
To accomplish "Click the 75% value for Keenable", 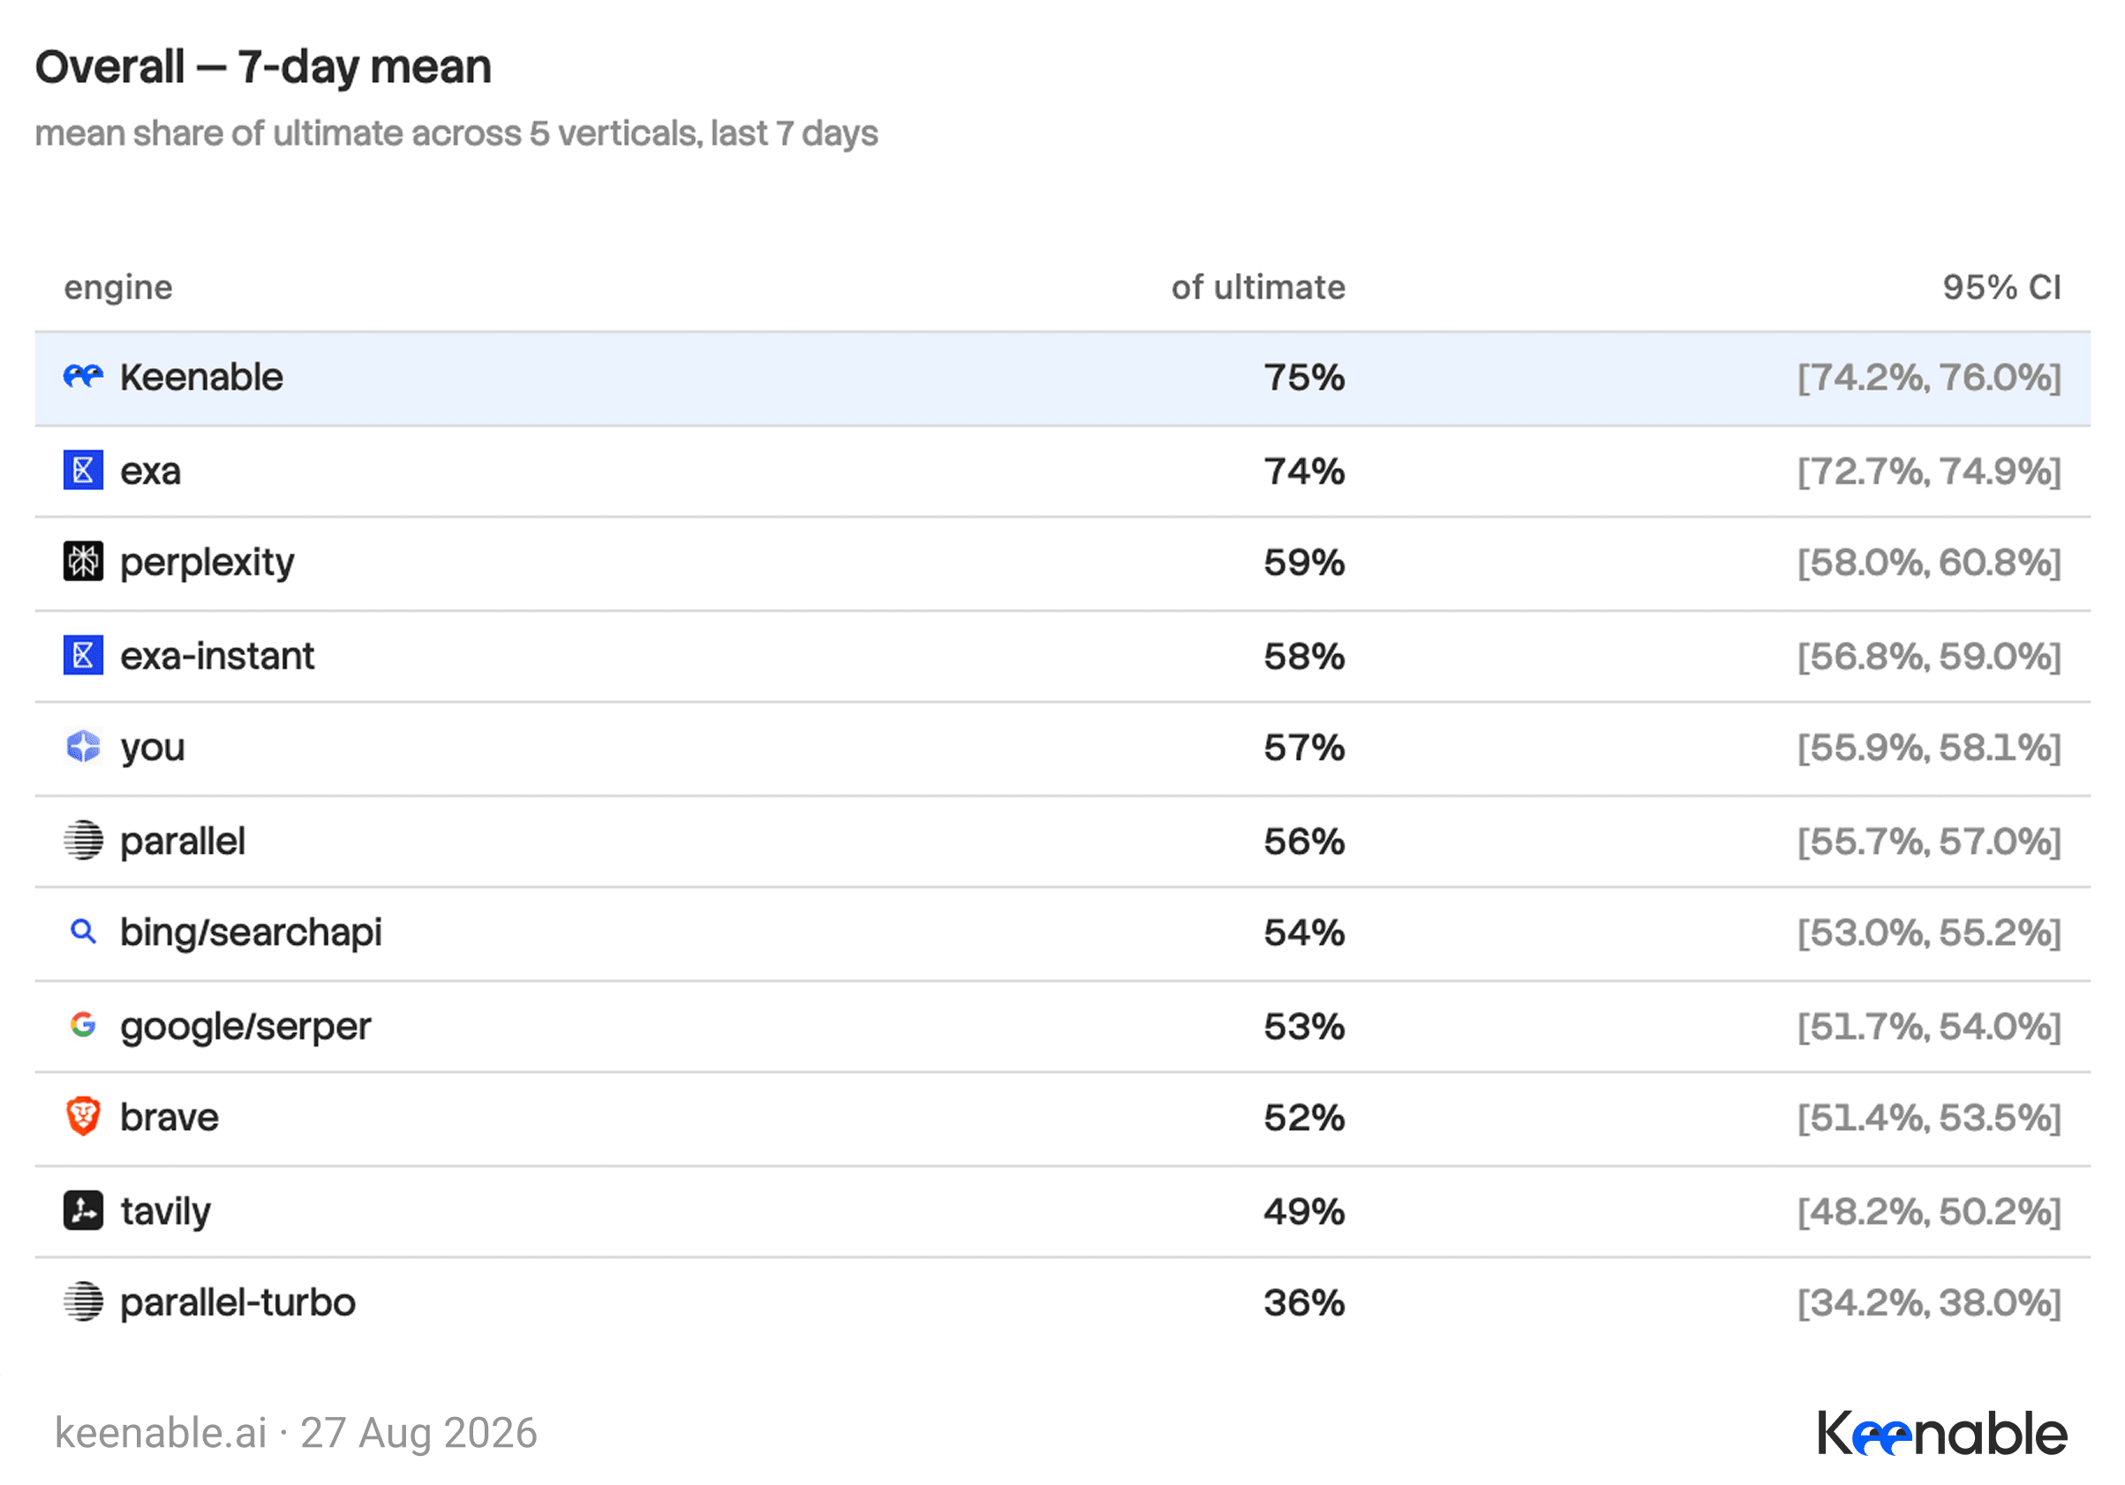I will coord(1305,377).
